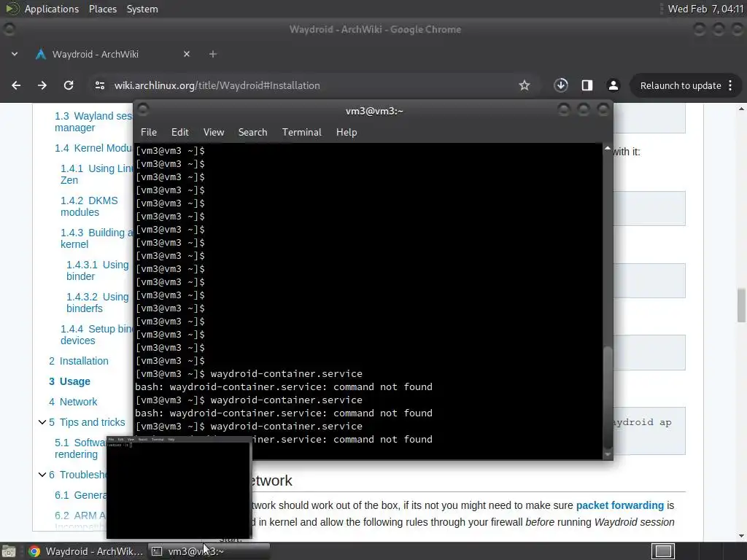Click the clock showing Wed Feb 7

pyautogui.click(x=705, y=9)
